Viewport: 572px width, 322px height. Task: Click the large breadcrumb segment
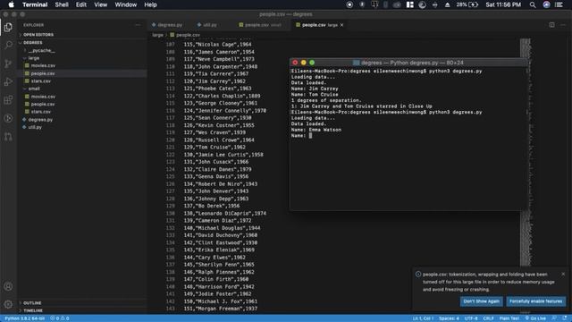157,35
